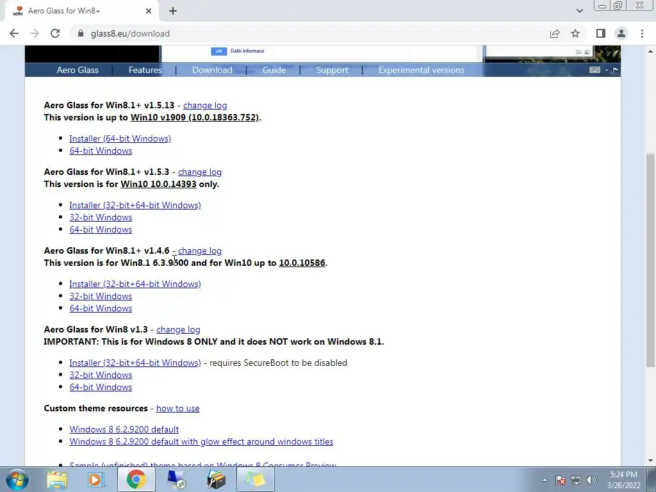Open the green folder taskbar window
Viewport: 656px width, 492px height.
click(x=256, y=479)
